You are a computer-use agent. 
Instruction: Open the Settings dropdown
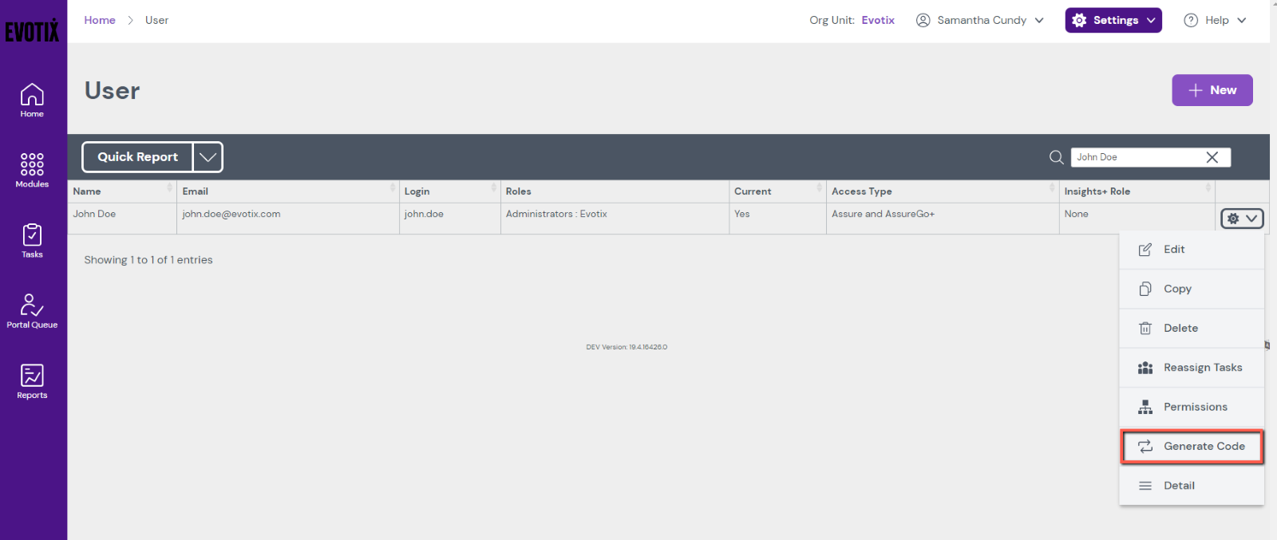click(x=1113, y=20)
